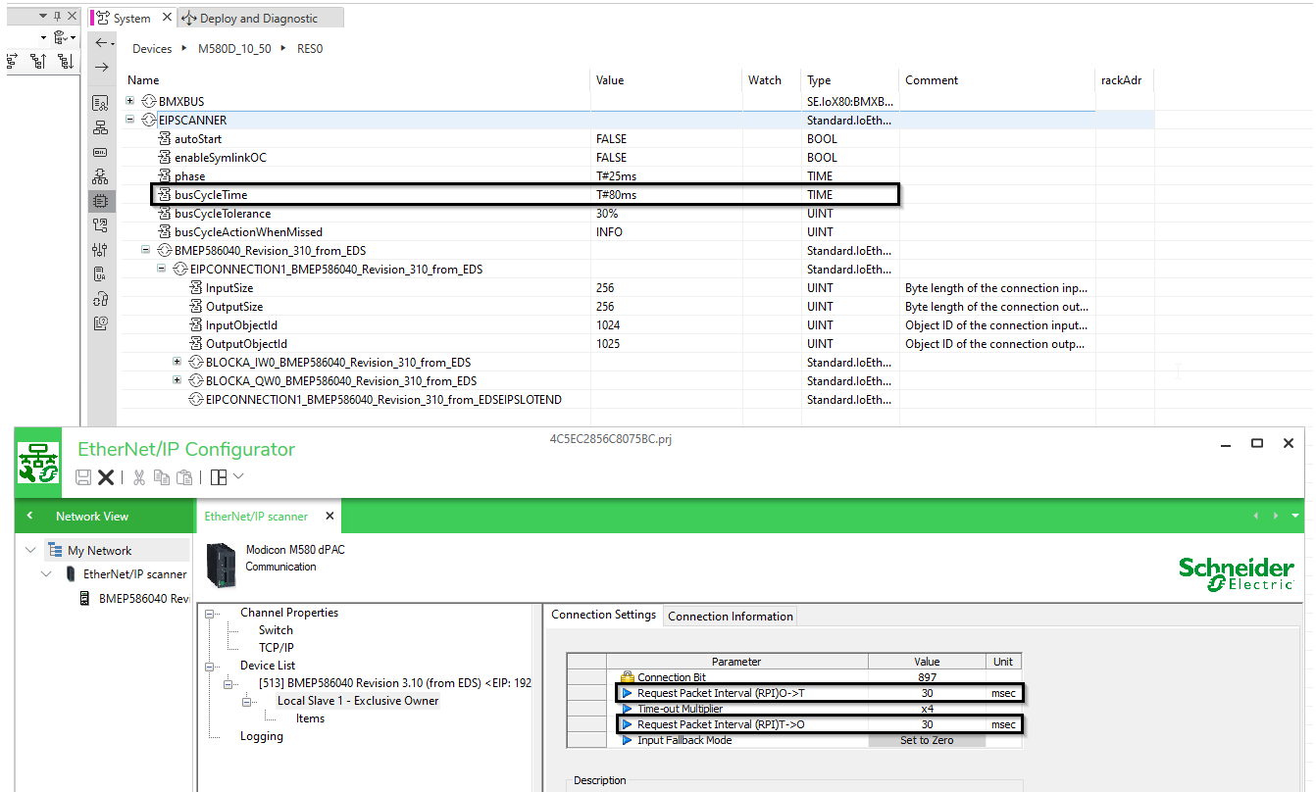Click the Connection Bit value 897
Viewport: 1316px width, 792px height.
(x=927, y=677)
